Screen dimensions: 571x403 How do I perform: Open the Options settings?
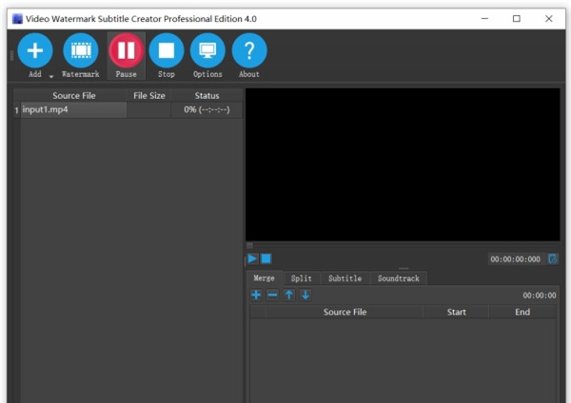pyautogui.click(x=207, y=50)
